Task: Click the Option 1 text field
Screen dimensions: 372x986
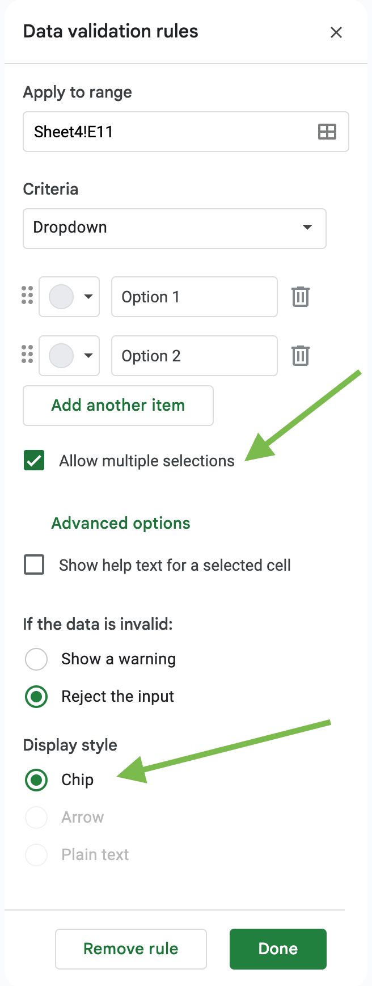Action: 195,296
